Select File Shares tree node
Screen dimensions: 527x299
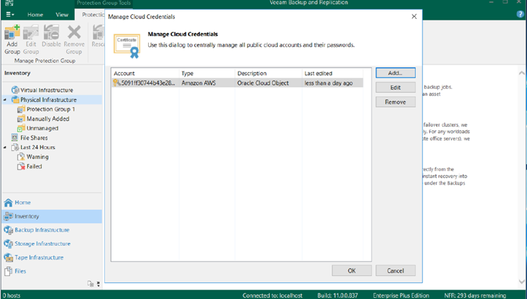tap(34, 137)
